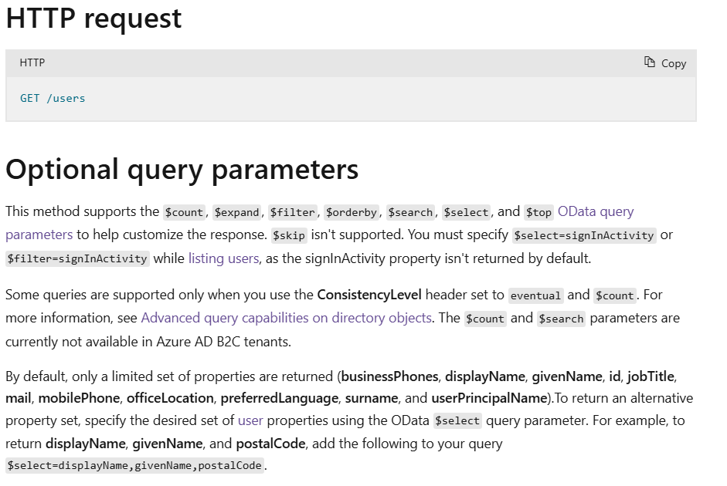Click the $select=displayName,givenName,postalCode code snippet
The width and height of the screenshot is (727, 486).
click(134, 465)
